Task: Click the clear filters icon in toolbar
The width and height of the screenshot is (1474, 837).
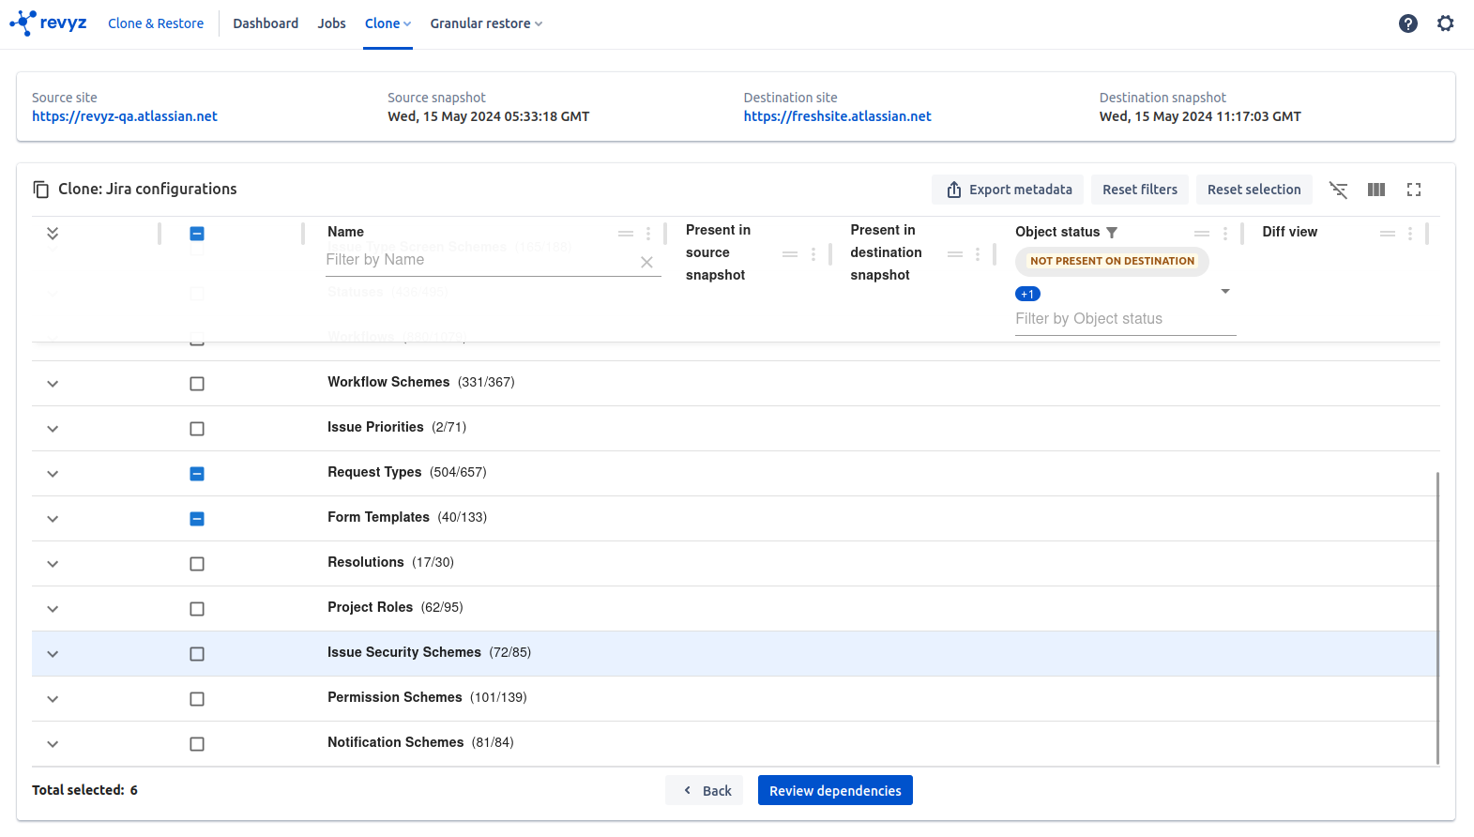Action: coord(1338,190)
